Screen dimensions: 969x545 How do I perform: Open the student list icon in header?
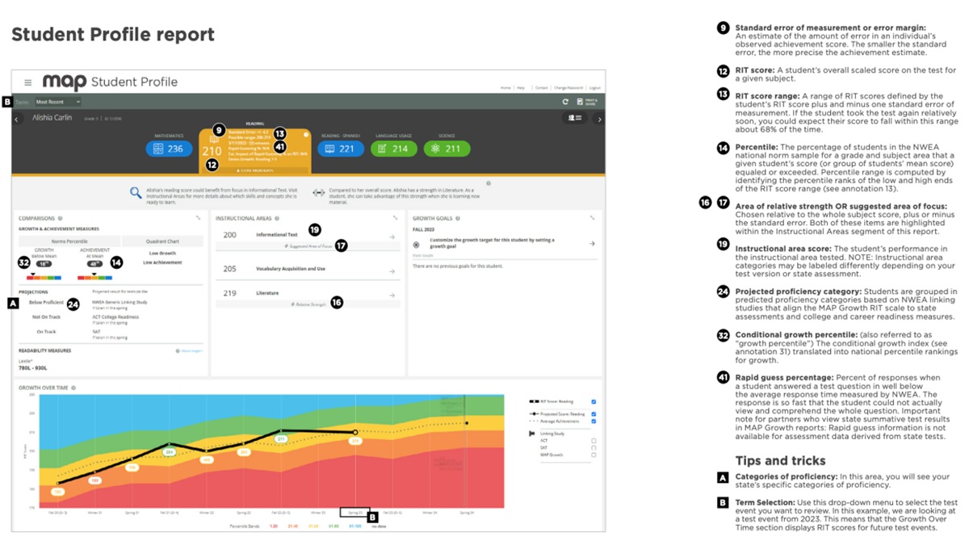click(575, 118)
